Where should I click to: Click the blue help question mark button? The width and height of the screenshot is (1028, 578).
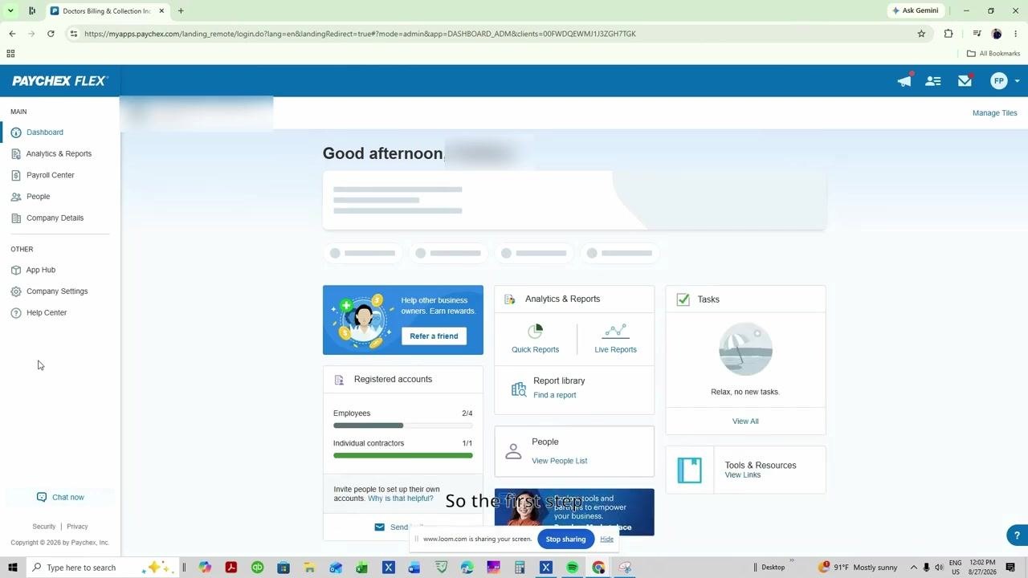(1017, 535)
